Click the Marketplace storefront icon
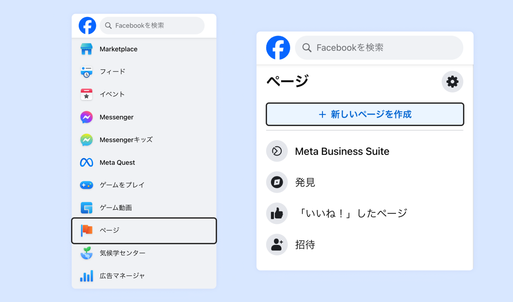Screen dimensions: 513x302 [86, 49]
